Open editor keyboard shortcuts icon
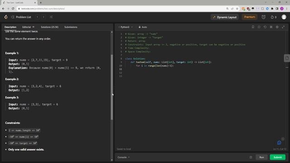 coord(271,27)
